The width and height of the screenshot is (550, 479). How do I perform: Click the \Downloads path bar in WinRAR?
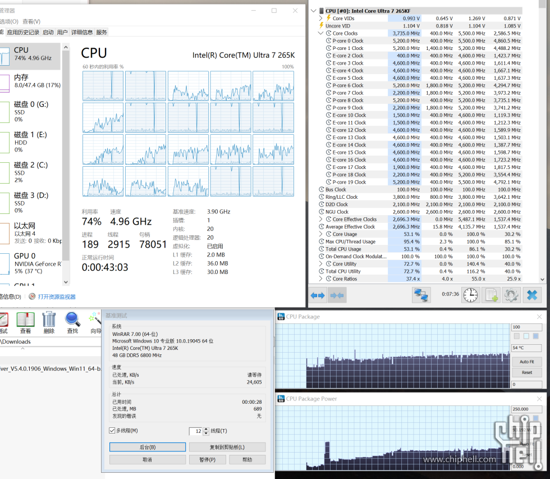point(51,341)
